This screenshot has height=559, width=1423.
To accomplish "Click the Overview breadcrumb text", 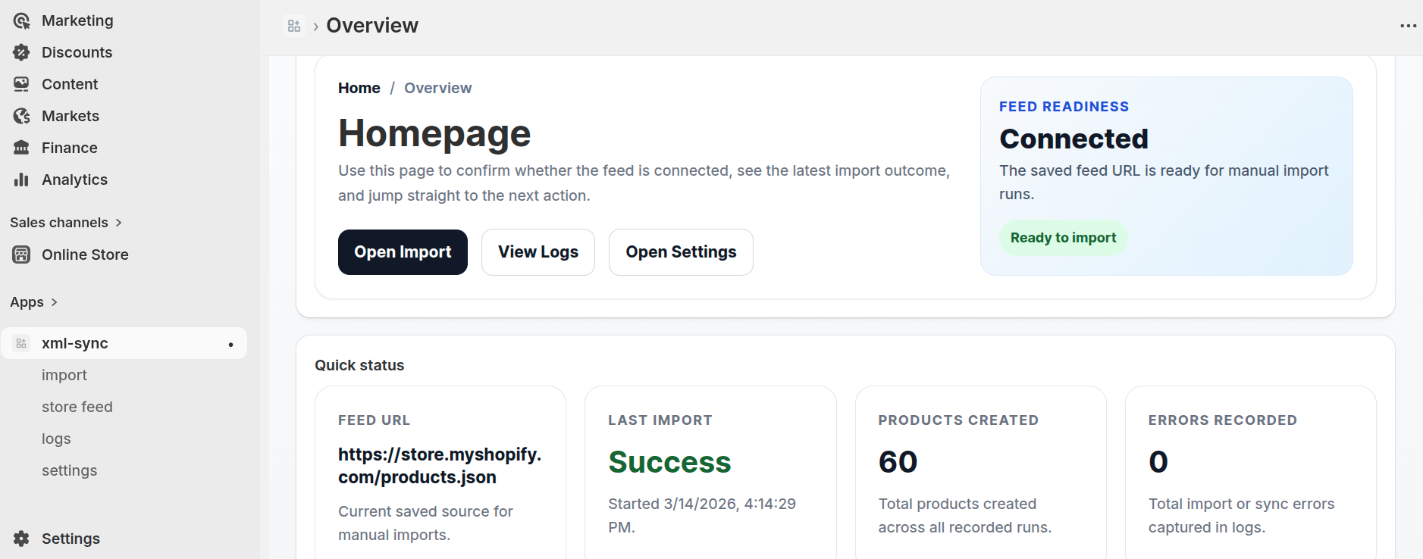I will pos(438,88).
